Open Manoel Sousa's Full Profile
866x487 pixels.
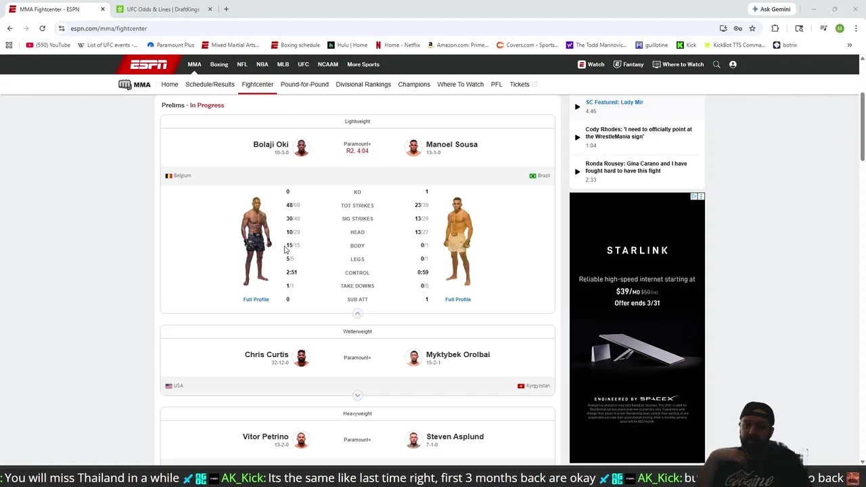458,300
